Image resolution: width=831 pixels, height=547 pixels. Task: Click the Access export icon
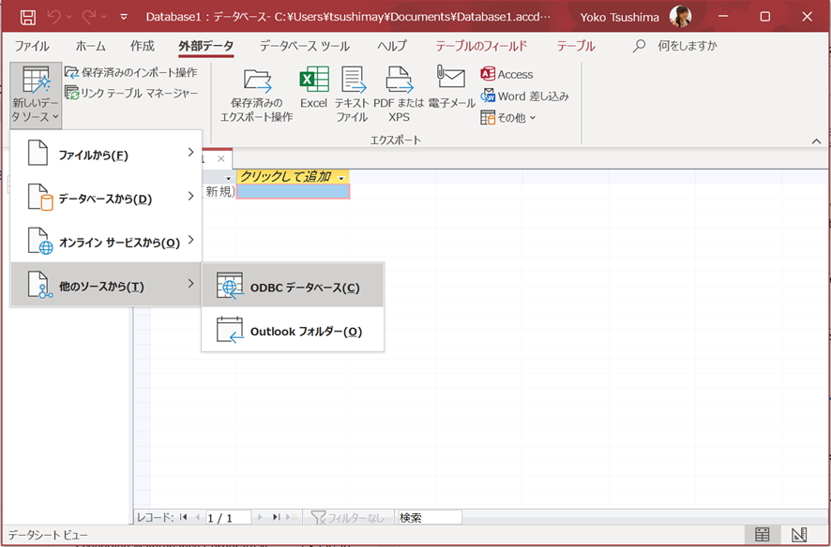click(x=506, y=75)
